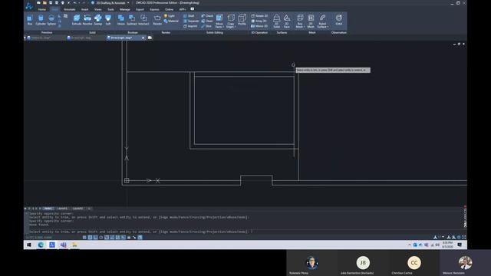Apply the Intersect boolean operation
Image resolution: width=491 pixels, height=276 pixels.
(x=143, y=20)
